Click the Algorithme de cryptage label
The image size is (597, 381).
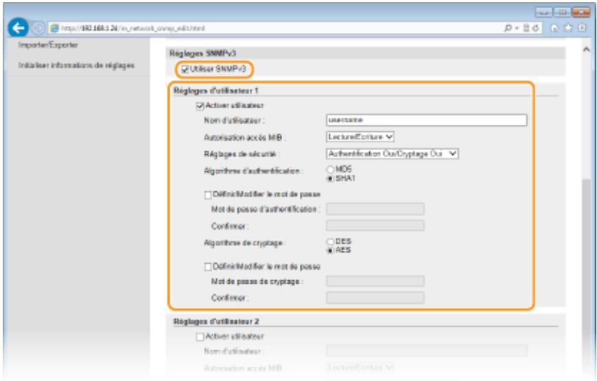point(244,243)
